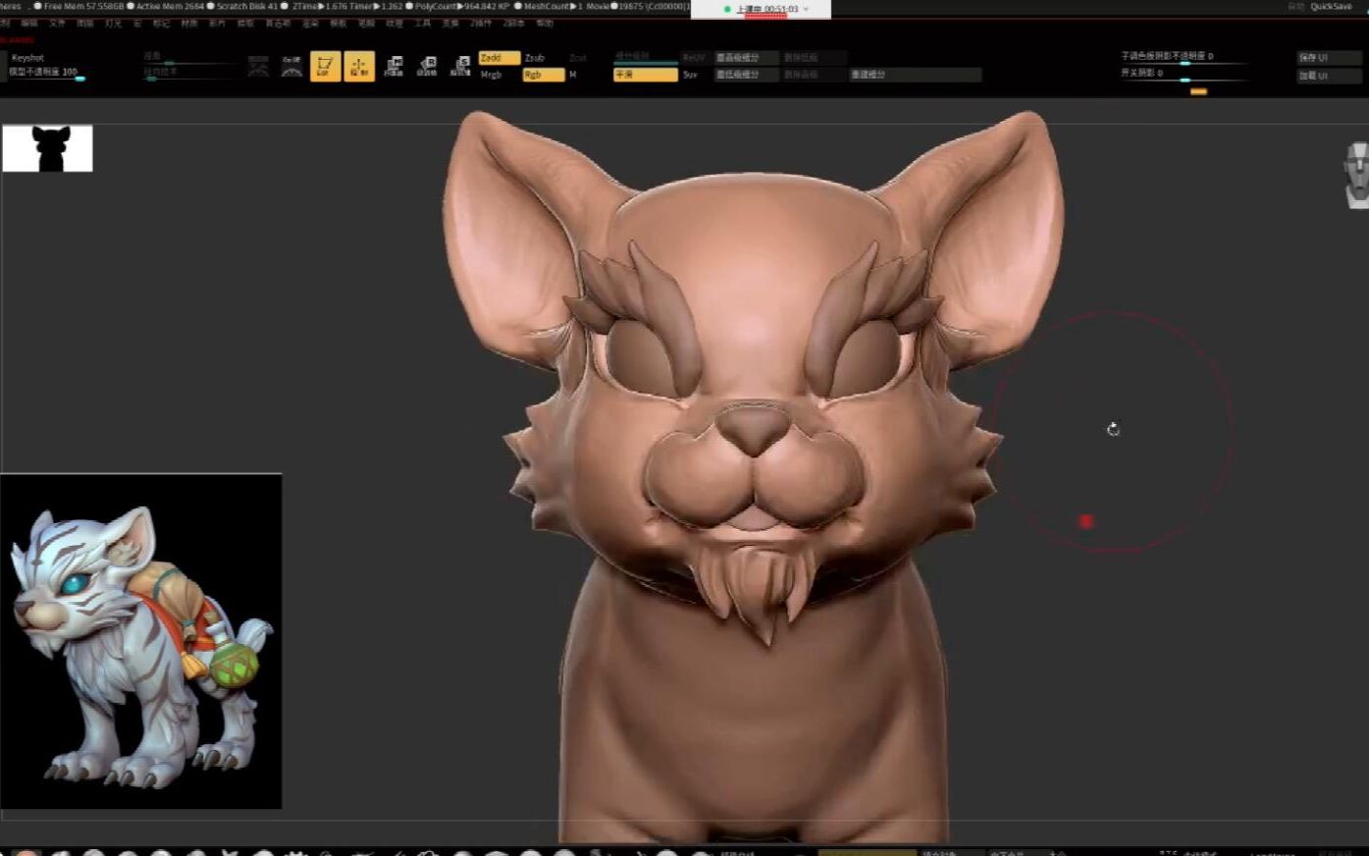Click the upper slider left of floor icon

(190, 59)
